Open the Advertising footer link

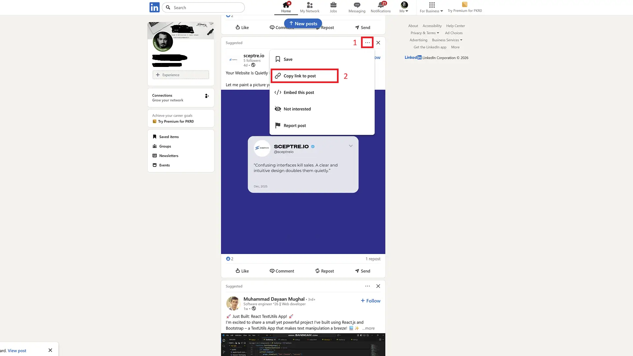point(418,40)
